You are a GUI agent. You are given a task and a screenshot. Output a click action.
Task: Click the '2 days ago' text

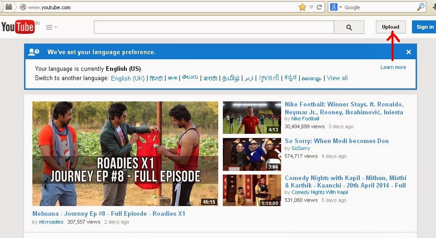point(117,222)
